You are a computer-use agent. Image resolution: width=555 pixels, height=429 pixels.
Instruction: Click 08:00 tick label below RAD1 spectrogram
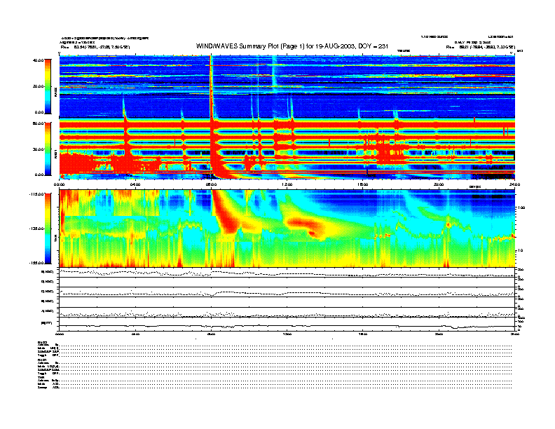coord(211,184)
